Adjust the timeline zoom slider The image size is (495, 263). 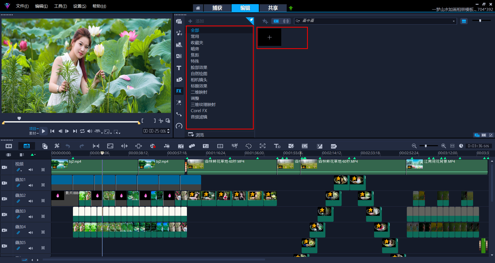[x=426, y=146]
